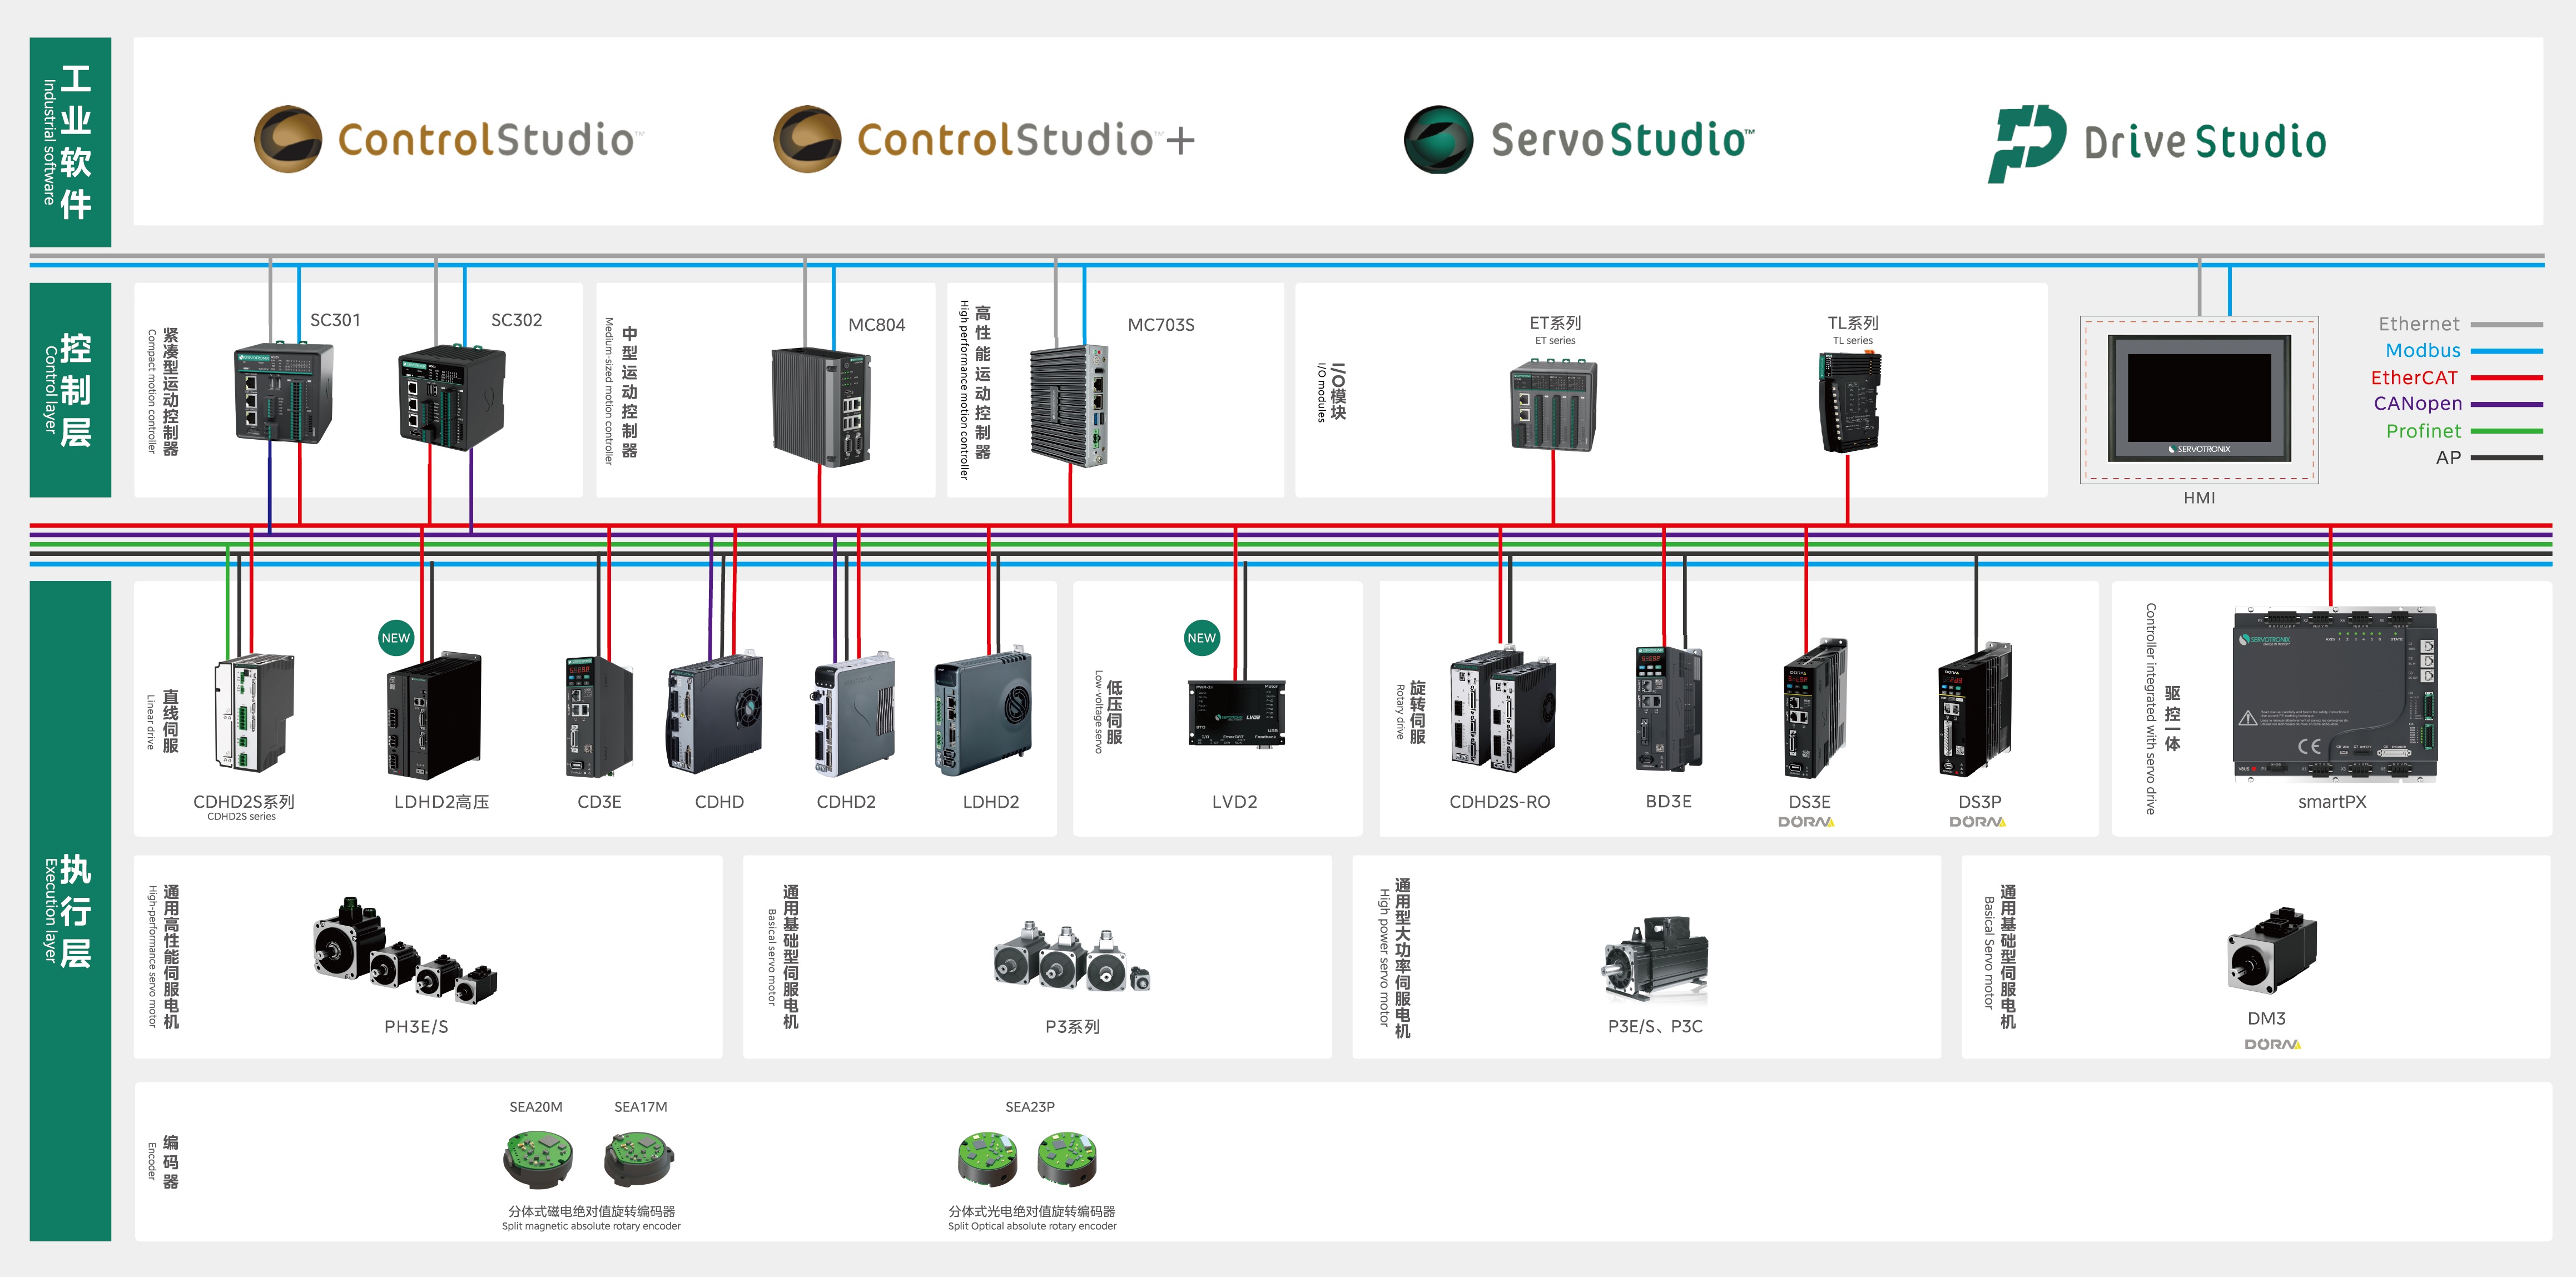Click the DriveStudio logo icon
Viewport: 2576px width, 1277px height.
coord(2027,143)
